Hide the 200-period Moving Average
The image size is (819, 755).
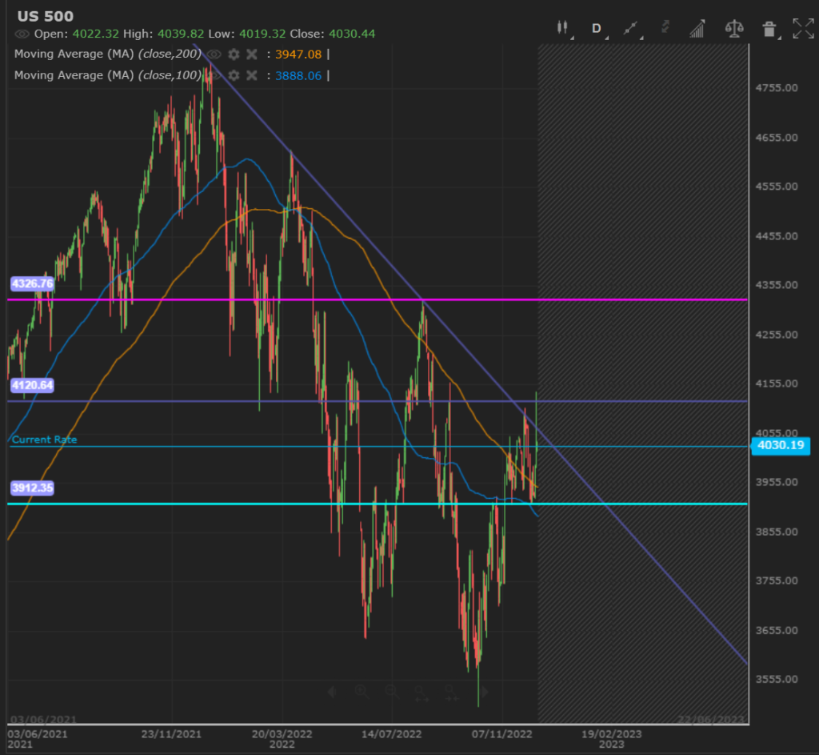point(214,54)
